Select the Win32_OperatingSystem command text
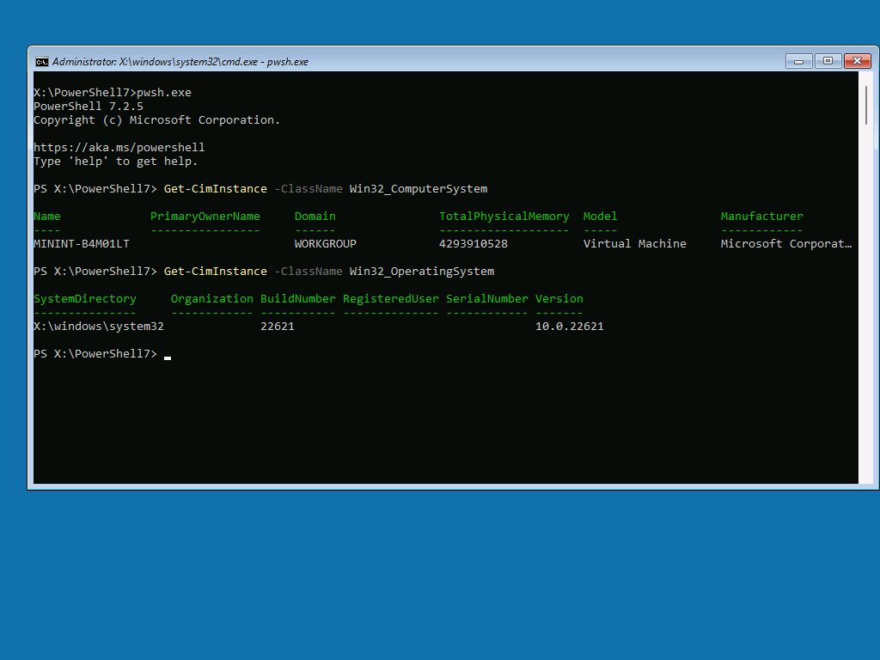 tap(421, 271)
